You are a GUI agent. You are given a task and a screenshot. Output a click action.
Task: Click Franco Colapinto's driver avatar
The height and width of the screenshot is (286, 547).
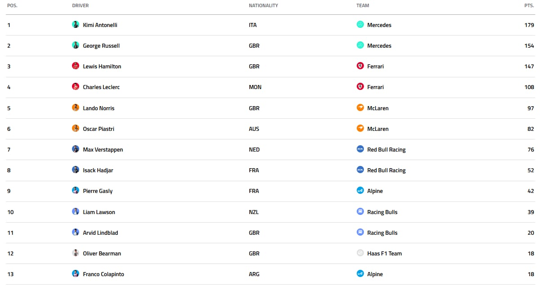(x=76, y=273)
